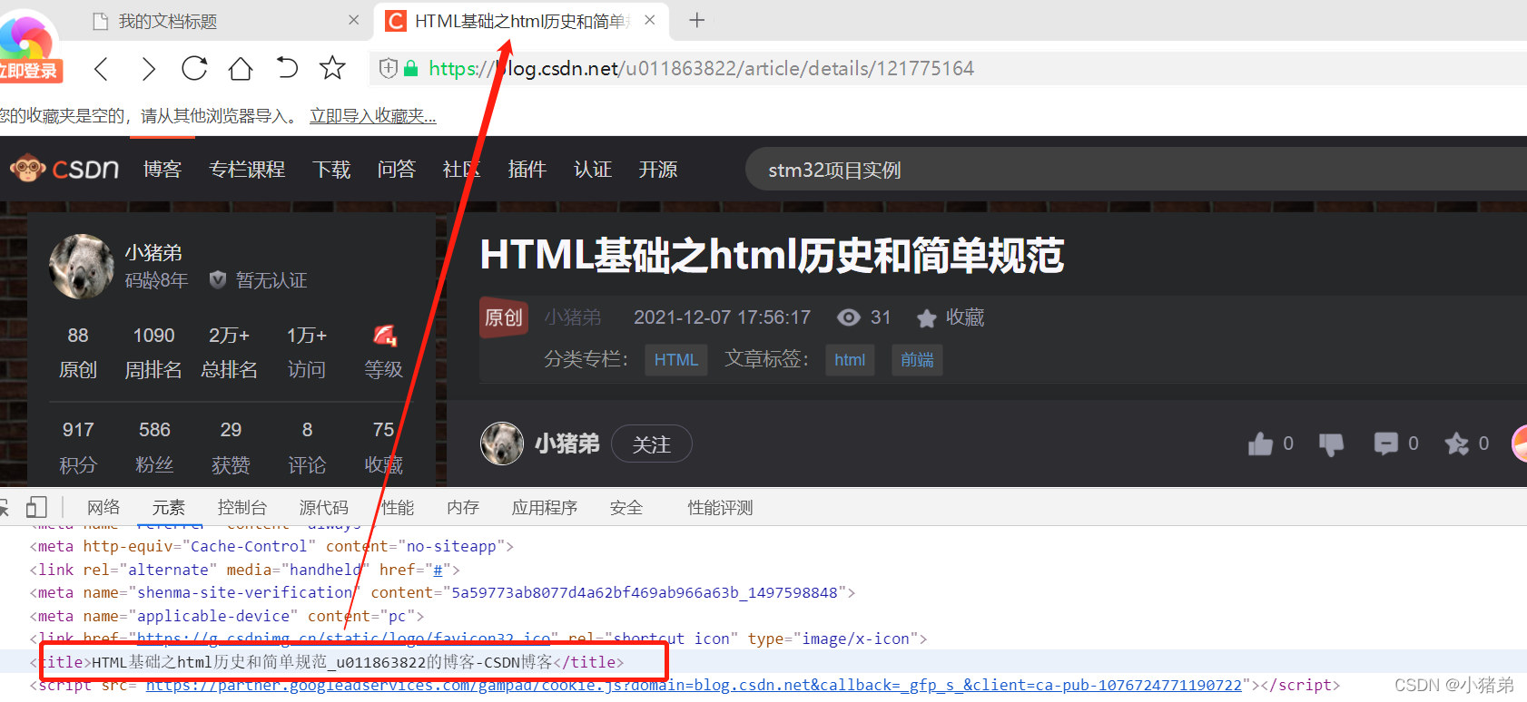
Task: Open the 插件 navigation item
Action: click(x=527, y=170)
